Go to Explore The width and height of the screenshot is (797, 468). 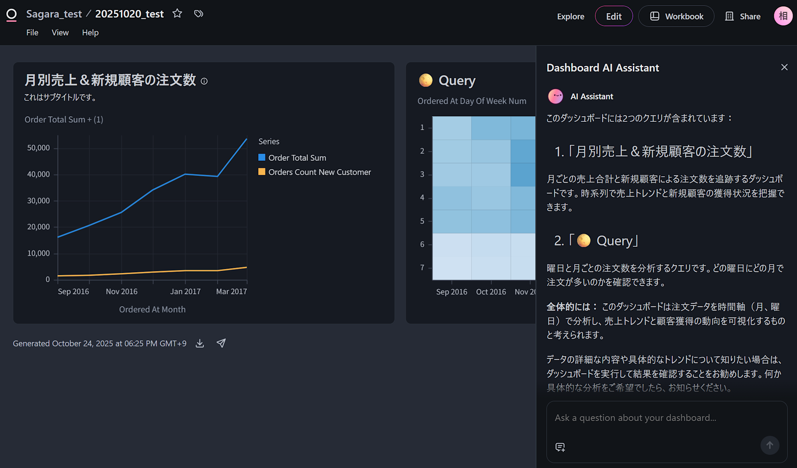click(x=571, y=16)
